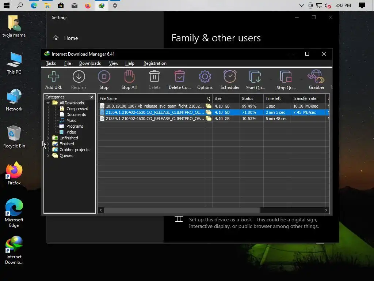Select the Compressed category
This screenshot has width=374, height=281.
point(77,109)
